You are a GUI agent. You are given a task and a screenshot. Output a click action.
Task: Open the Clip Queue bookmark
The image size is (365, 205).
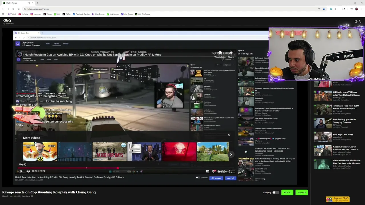click(127, 14)
